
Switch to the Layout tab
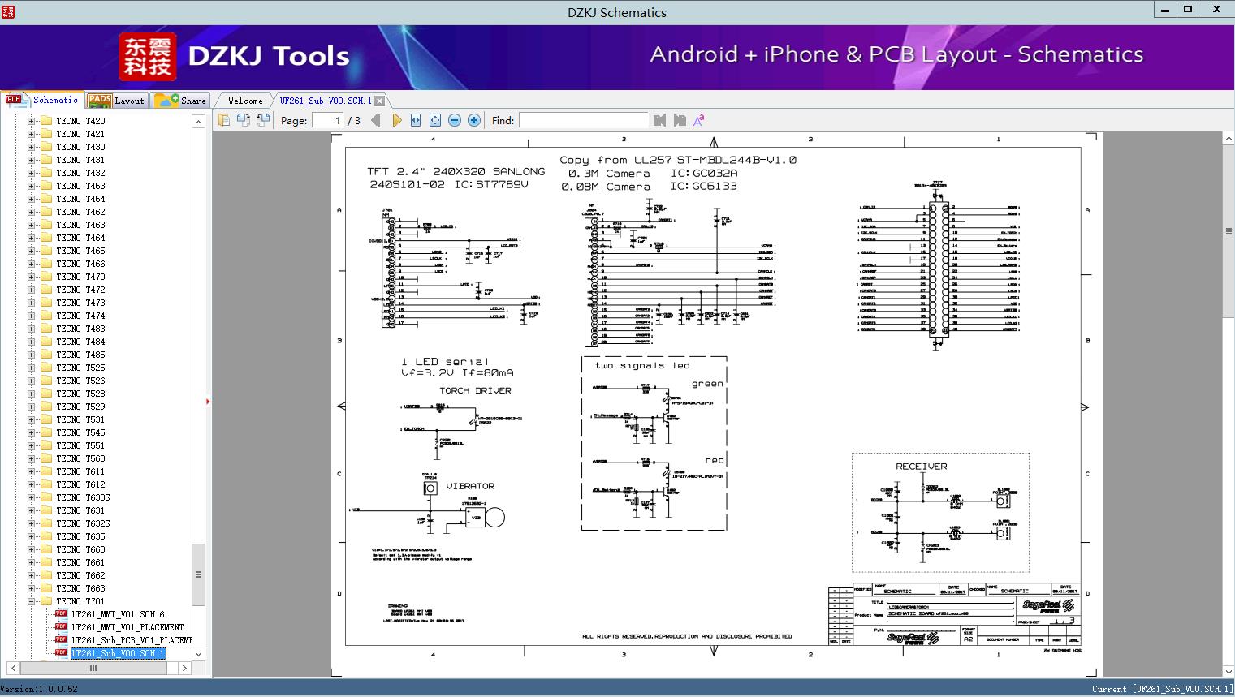tap(116, 100)
